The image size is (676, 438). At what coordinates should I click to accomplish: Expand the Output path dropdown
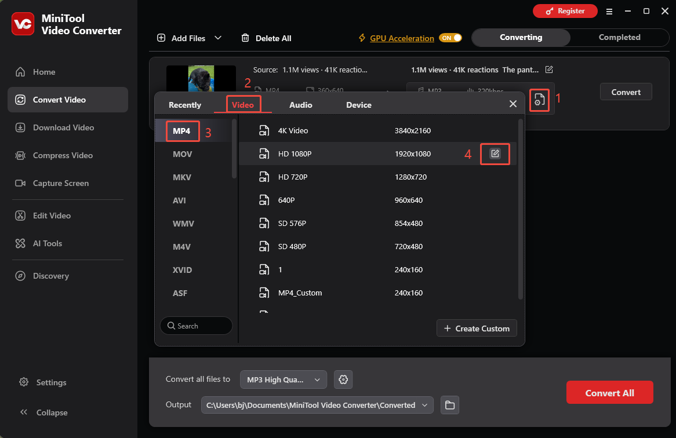click(x=424, y=405)
